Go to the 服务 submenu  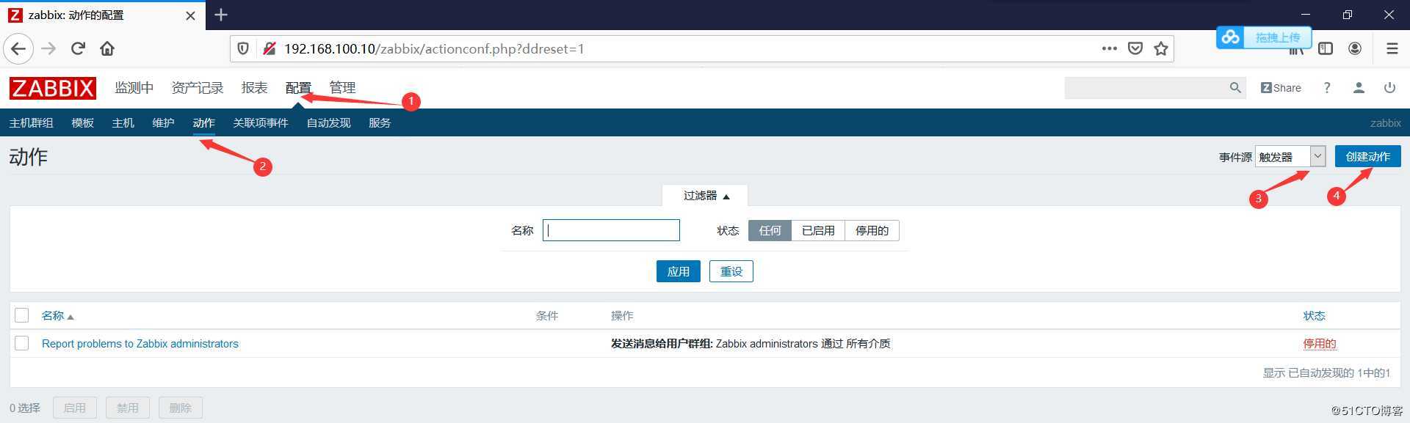(380, 123)
